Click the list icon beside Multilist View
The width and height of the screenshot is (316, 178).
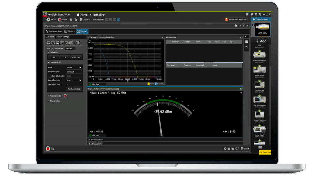pos(246,42)
